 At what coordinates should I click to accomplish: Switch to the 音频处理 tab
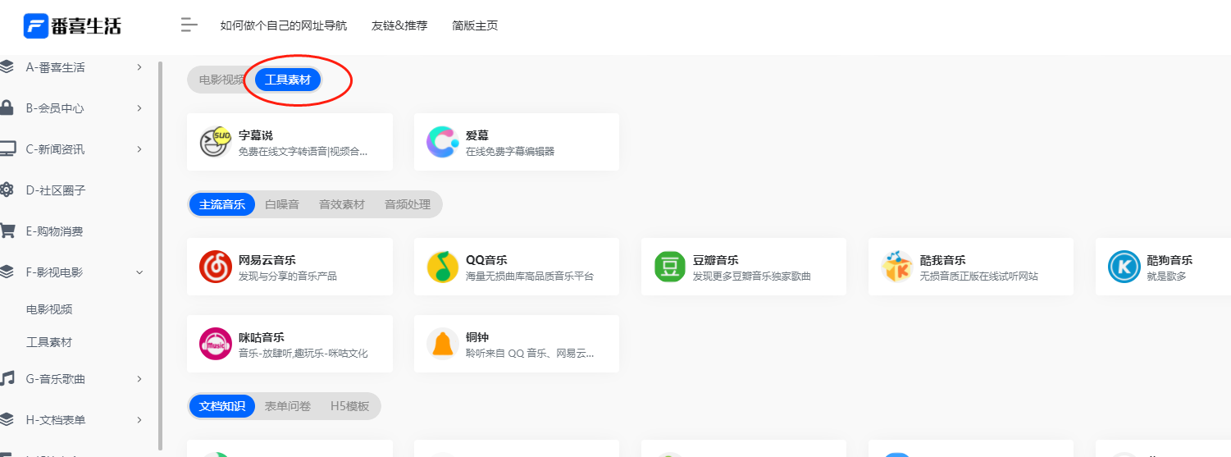point(408,204)
